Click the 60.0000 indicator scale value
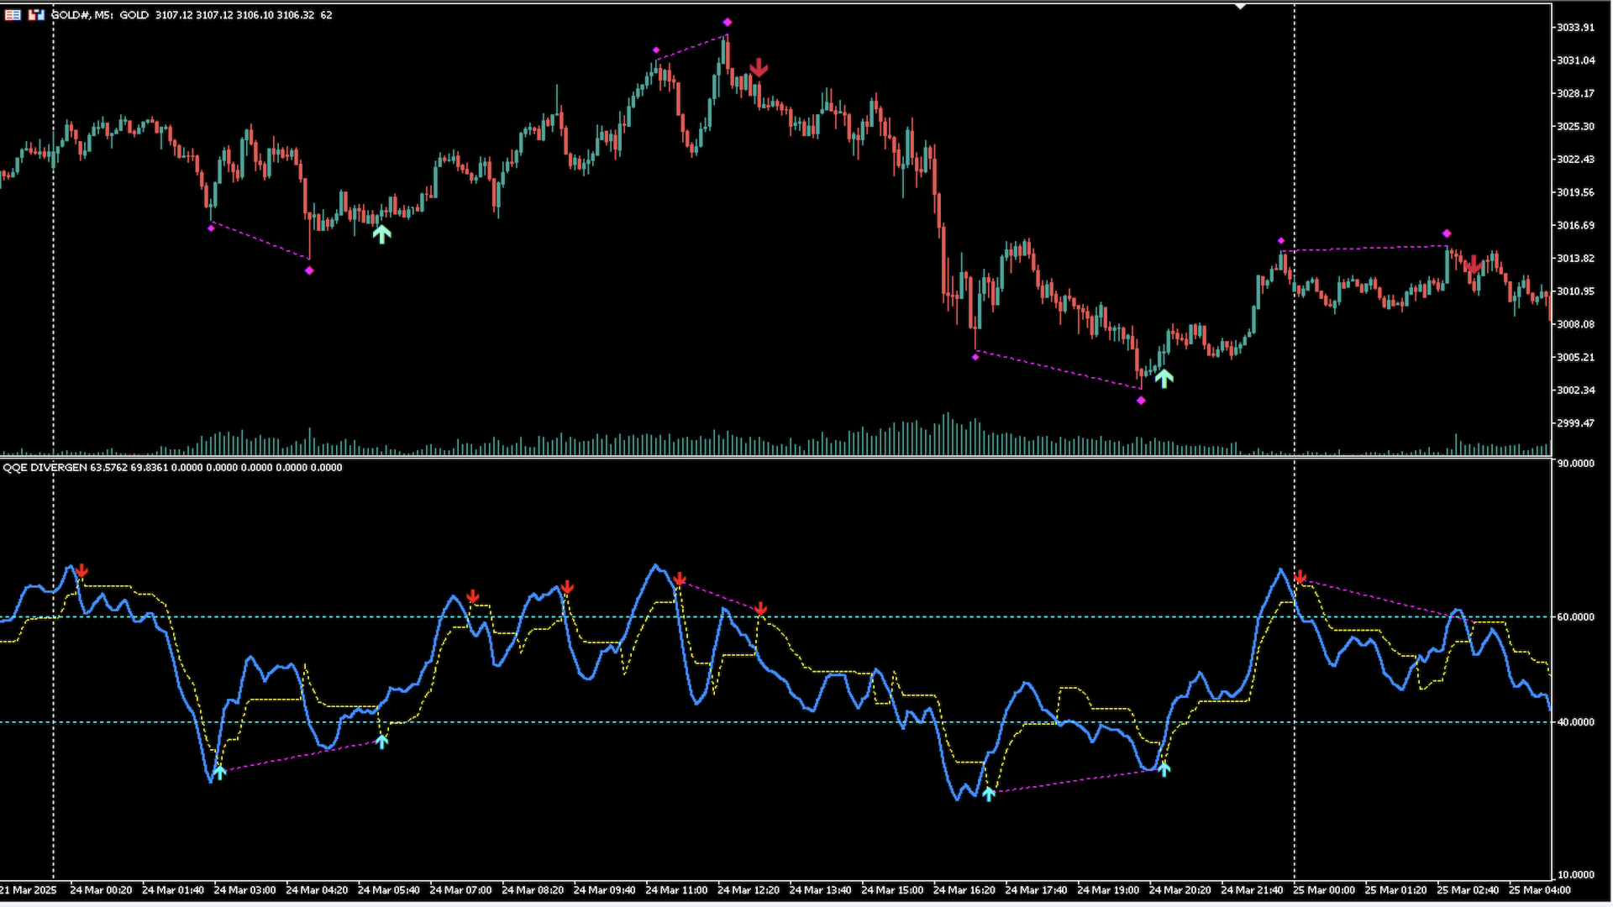Image resolution: width=1613 pixels, height=907 pixels. pos(1575,617)
